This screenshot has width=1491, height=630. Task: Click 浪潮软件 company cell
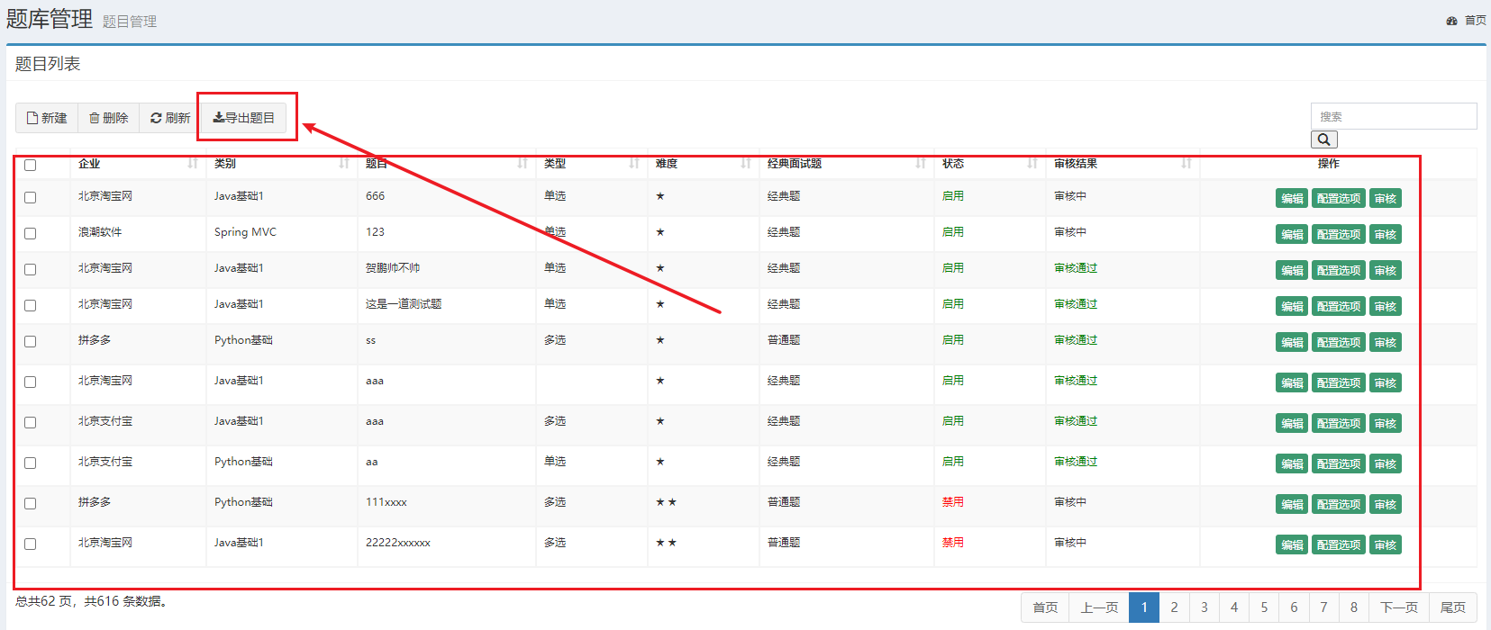coord(100,232)
